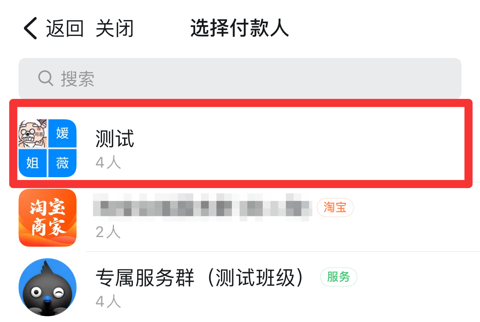Tap the back chevron arrow
The width and height of the screenshot is (480, 322).
point(30,28)
